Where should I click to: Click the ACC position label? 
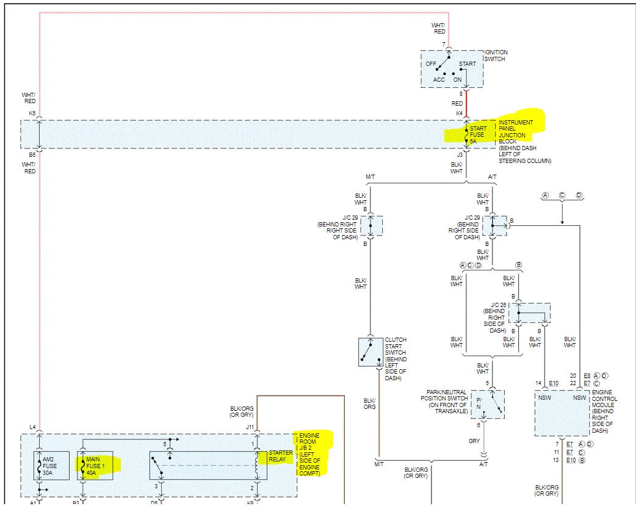[x=439, y=79]
